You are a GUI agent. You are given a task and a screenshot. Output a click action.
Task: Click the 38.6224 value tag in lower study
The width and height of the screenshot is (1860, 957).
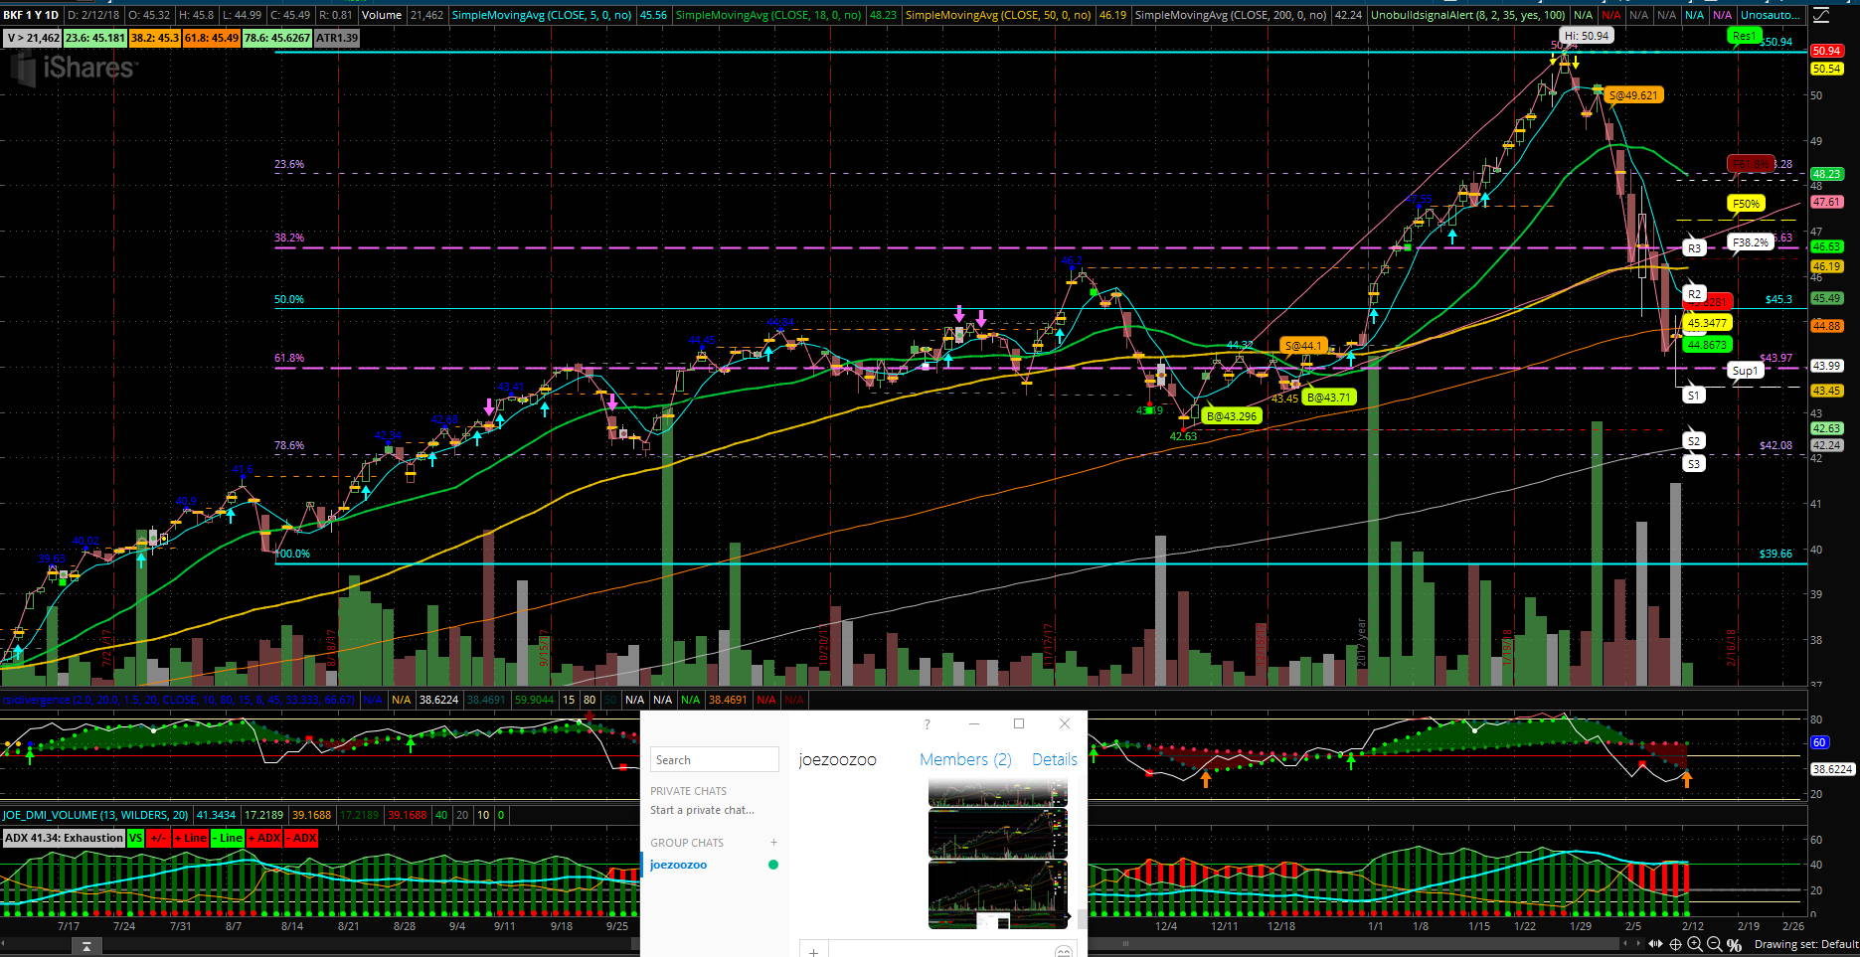pyautogui.click(x=1832, y=769)
